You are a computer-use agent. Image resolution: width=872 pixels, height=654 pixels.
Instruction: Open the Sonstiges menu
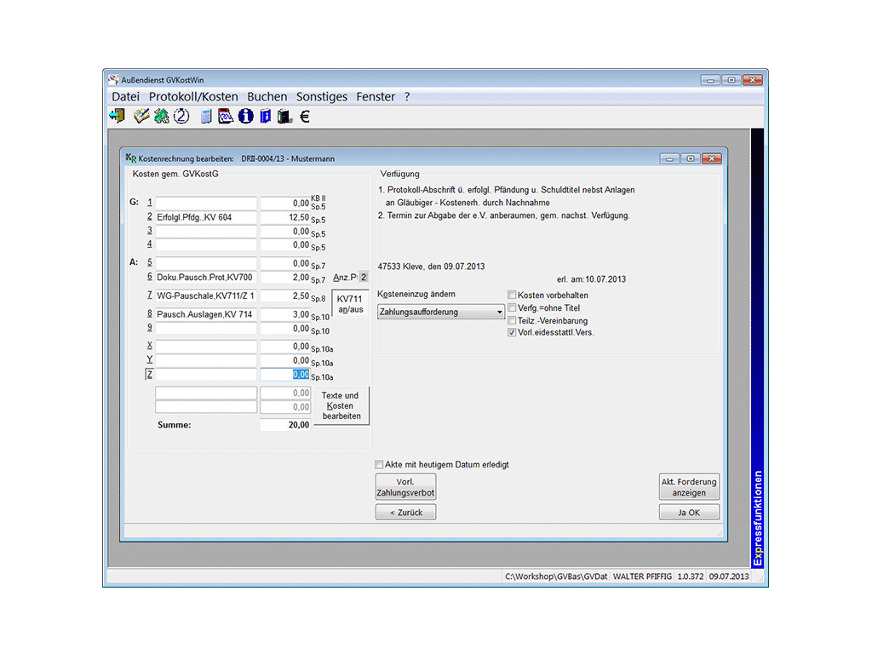[322, 97]
